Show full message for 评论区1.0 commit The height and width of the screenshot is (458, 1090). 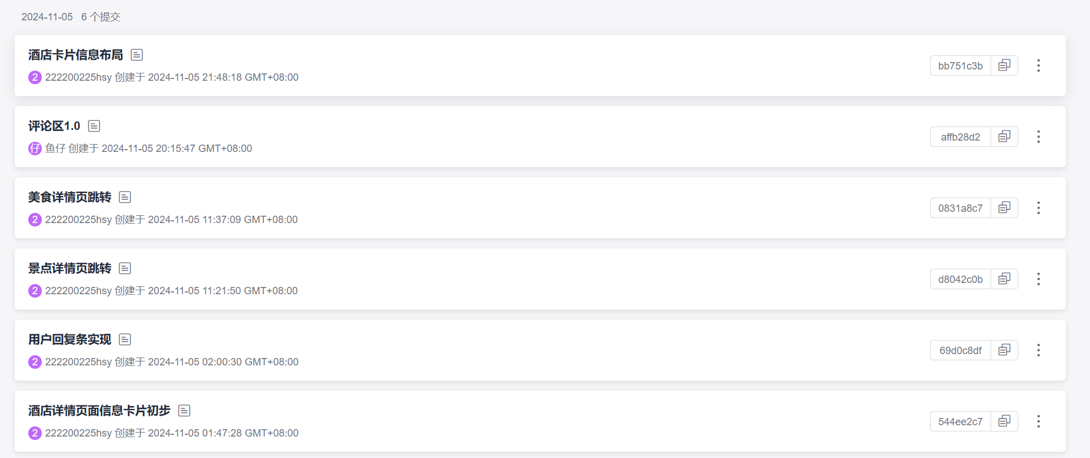pyautogui.click(x=94, y=126)
